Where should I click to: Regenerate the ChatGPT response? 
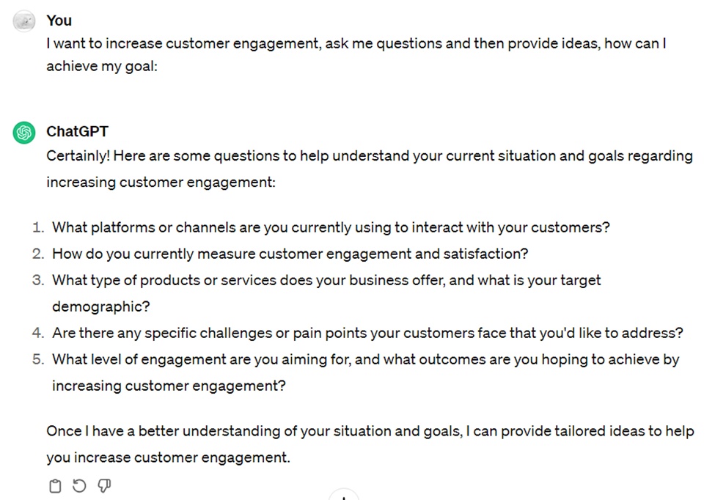click(79, 485)
